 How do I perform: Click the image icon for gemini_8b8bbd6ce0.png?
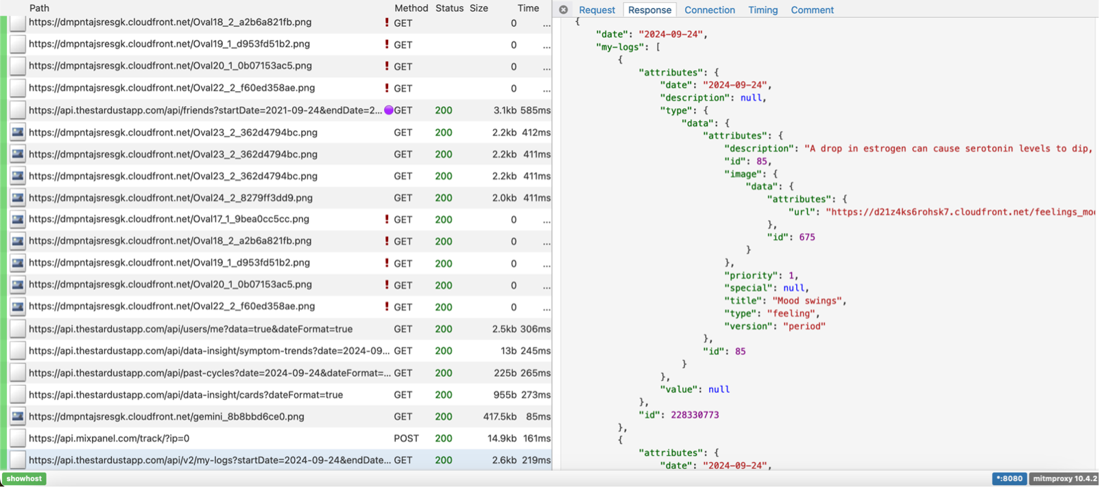tap(18, 417)
